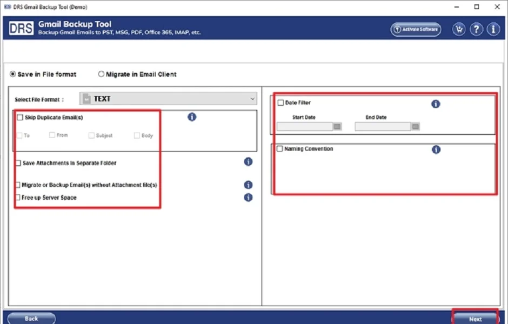Select Migrate in Email Client option
This screenshot has height=324, width=508.
(101, 74)
